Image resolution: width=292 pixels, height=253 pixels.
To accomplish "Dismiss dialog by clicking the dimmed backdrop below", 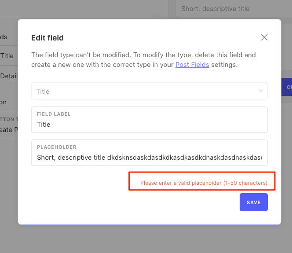I will click(146, 239).
